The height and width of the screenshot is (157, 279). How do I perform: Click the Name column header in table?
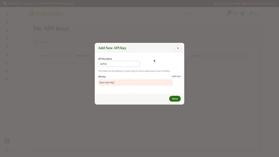[x=43, y=56]
